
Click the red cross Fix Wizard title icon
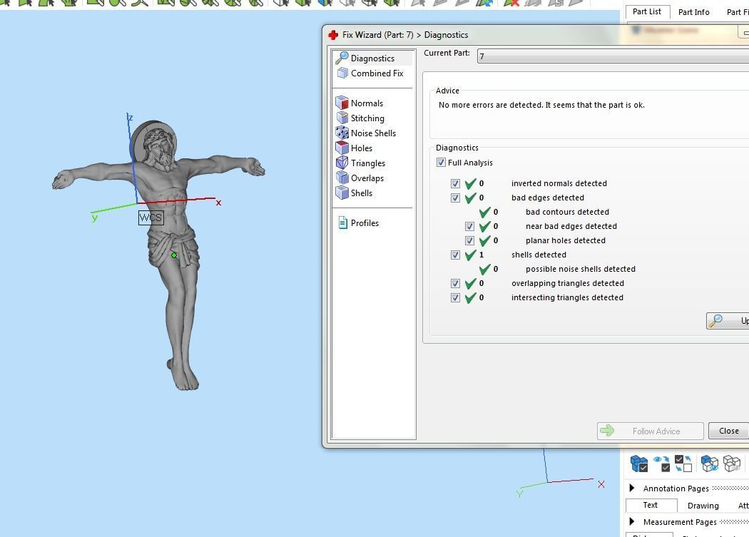tap(333, 35)
